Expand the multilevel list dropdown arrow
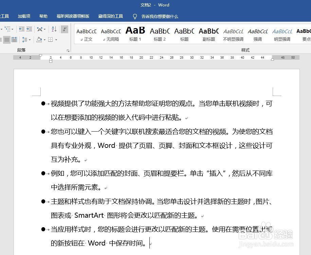Viewport: 311px width, 255px height. pos(13,29)
